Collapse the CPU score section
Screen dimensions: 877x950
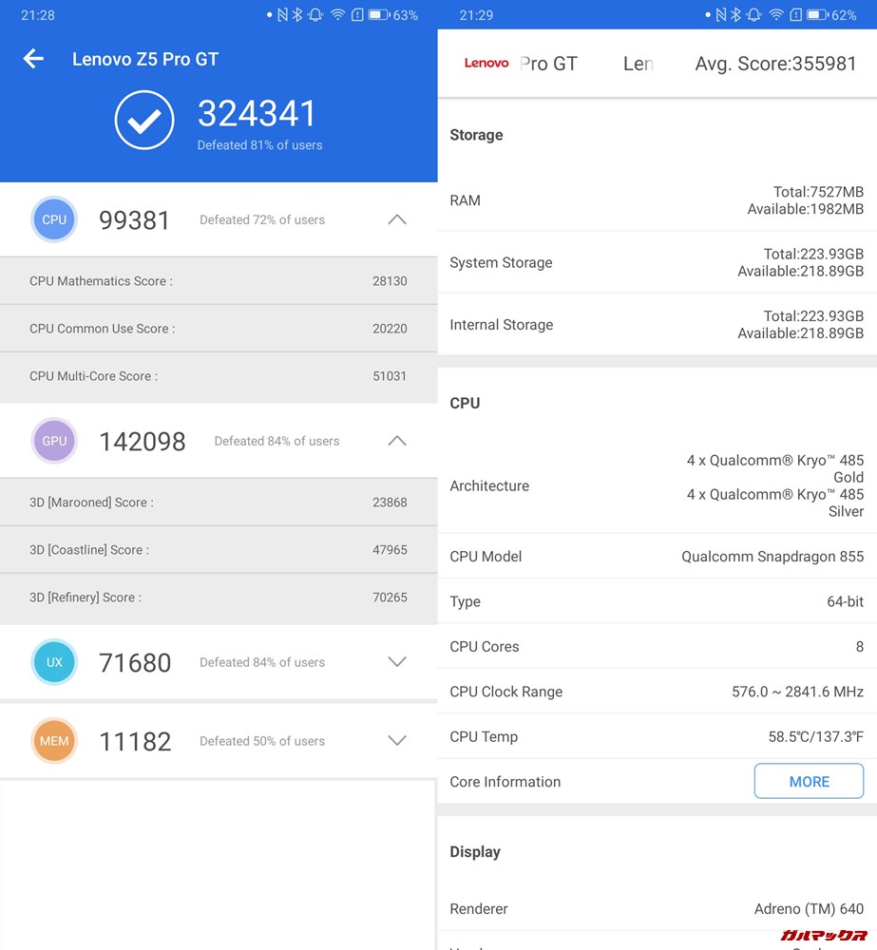pos(396,219)
